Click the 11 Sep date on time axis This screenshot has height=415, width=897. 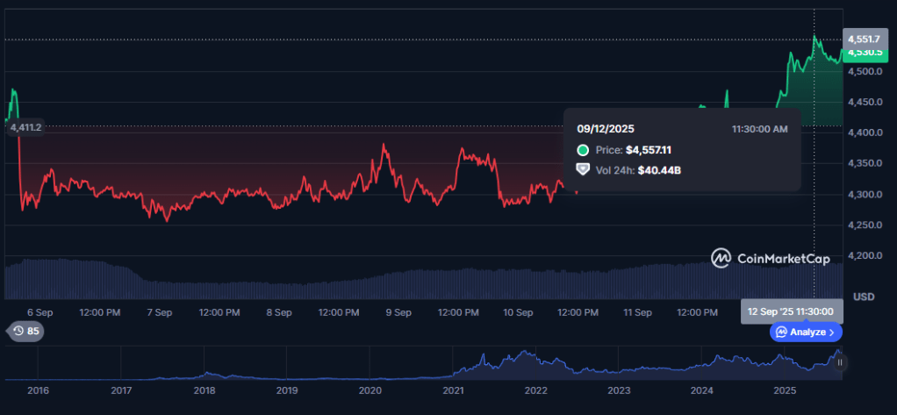(x=637, y=312)
